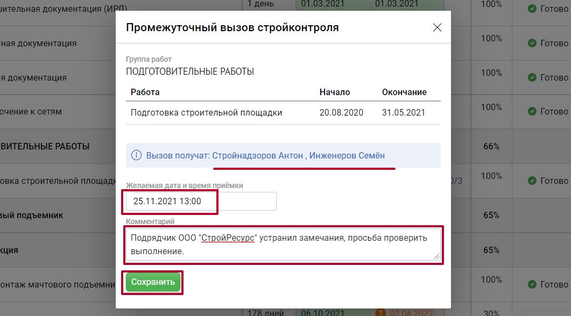This screenshot has width=571, height=316.
Task: Click recipient name Стройнадзоров Антон
Action: coord(257,156)
